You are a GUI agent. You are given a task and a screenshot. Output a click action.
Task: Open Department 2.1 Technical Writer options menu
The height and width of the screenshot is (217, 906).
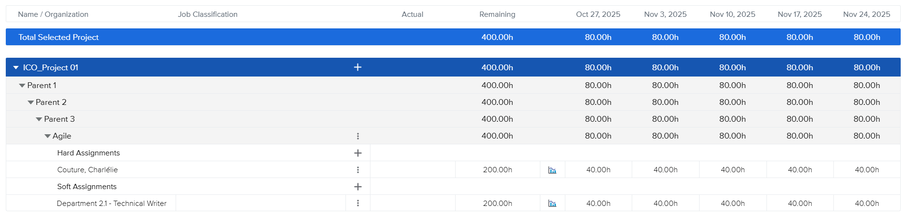357,203
